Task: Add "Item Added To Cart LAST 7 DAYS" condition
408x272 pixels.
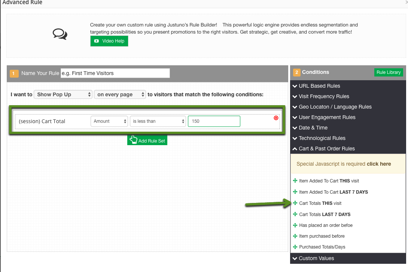Action: pos(331,192)
